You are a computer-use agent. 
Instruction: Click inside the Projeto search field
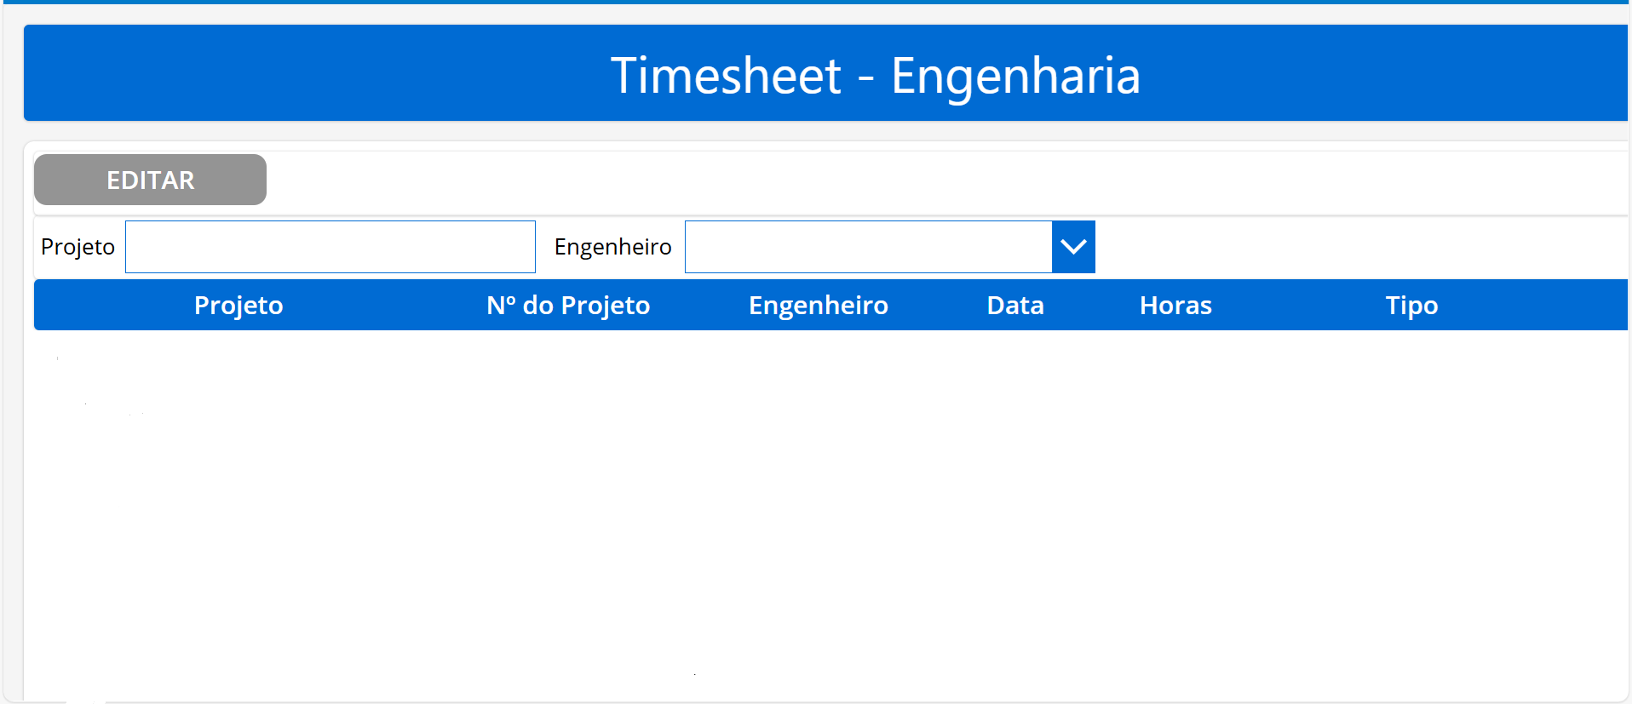(330, 247)
